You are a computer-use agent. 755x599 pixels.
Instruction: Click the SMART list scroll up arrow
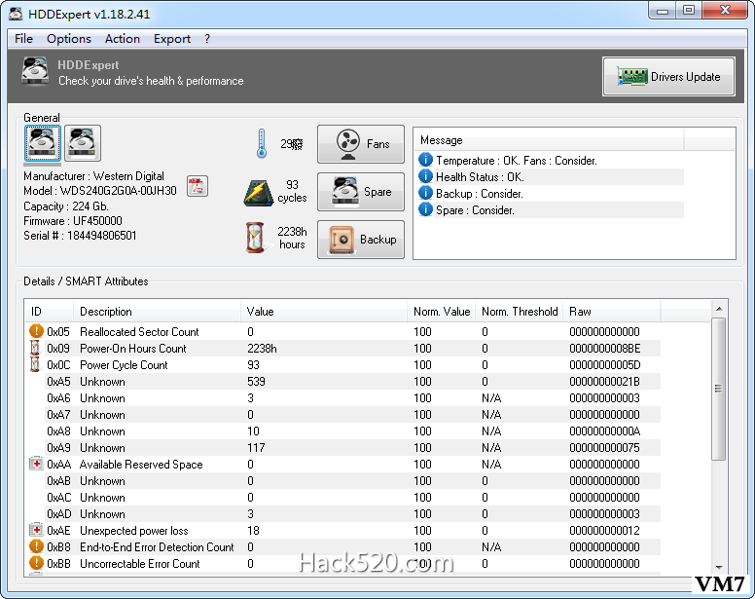[718, 309]
